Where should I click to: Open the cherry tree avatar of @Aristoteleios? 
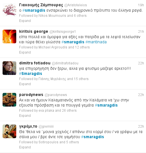click(9, 10)
